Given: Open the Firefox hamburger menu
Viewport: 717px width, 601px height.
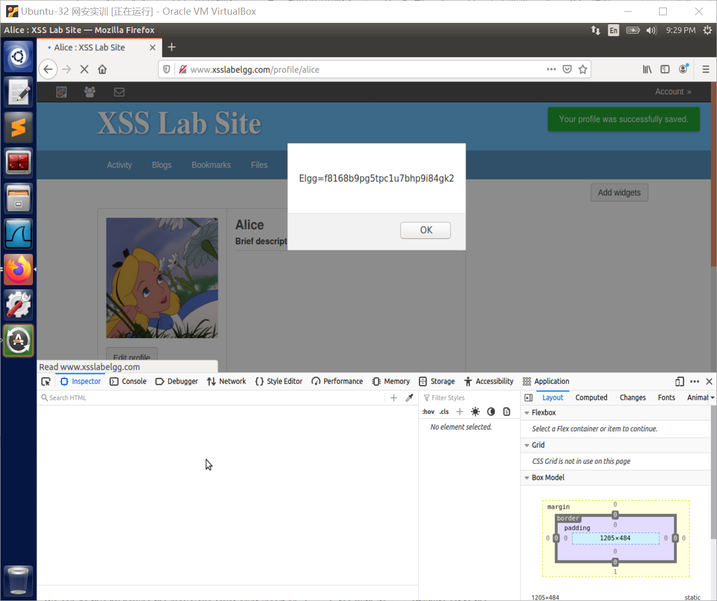Looking at the screenshot, I should (x=706, y=69).
